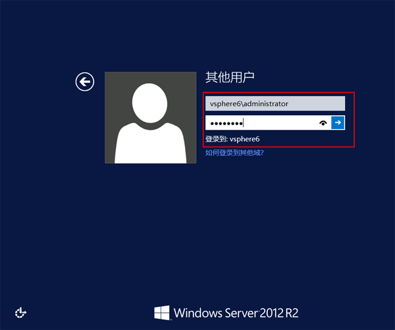Click the back arrow circle icon

tap(85, 82)
